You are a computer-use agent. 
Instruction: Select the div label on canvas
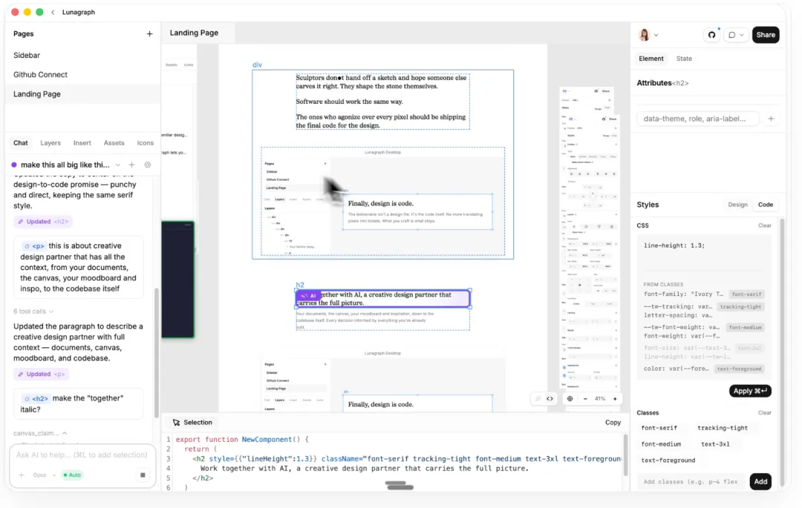pyautogui.click(x=257, y=65)
